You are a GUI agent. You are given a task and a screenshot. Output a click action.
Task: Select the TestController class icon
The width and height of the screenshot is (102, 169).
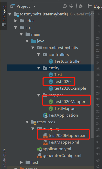click(x=51, y=61)
